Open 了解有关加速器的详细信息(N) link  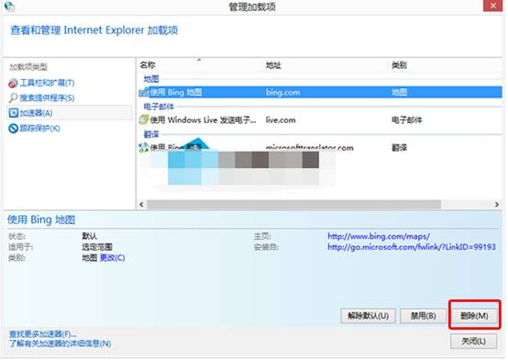point(60,343)
